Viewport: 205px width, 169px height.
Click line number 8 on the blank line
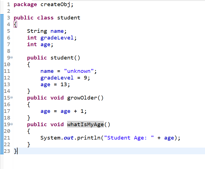8,51
